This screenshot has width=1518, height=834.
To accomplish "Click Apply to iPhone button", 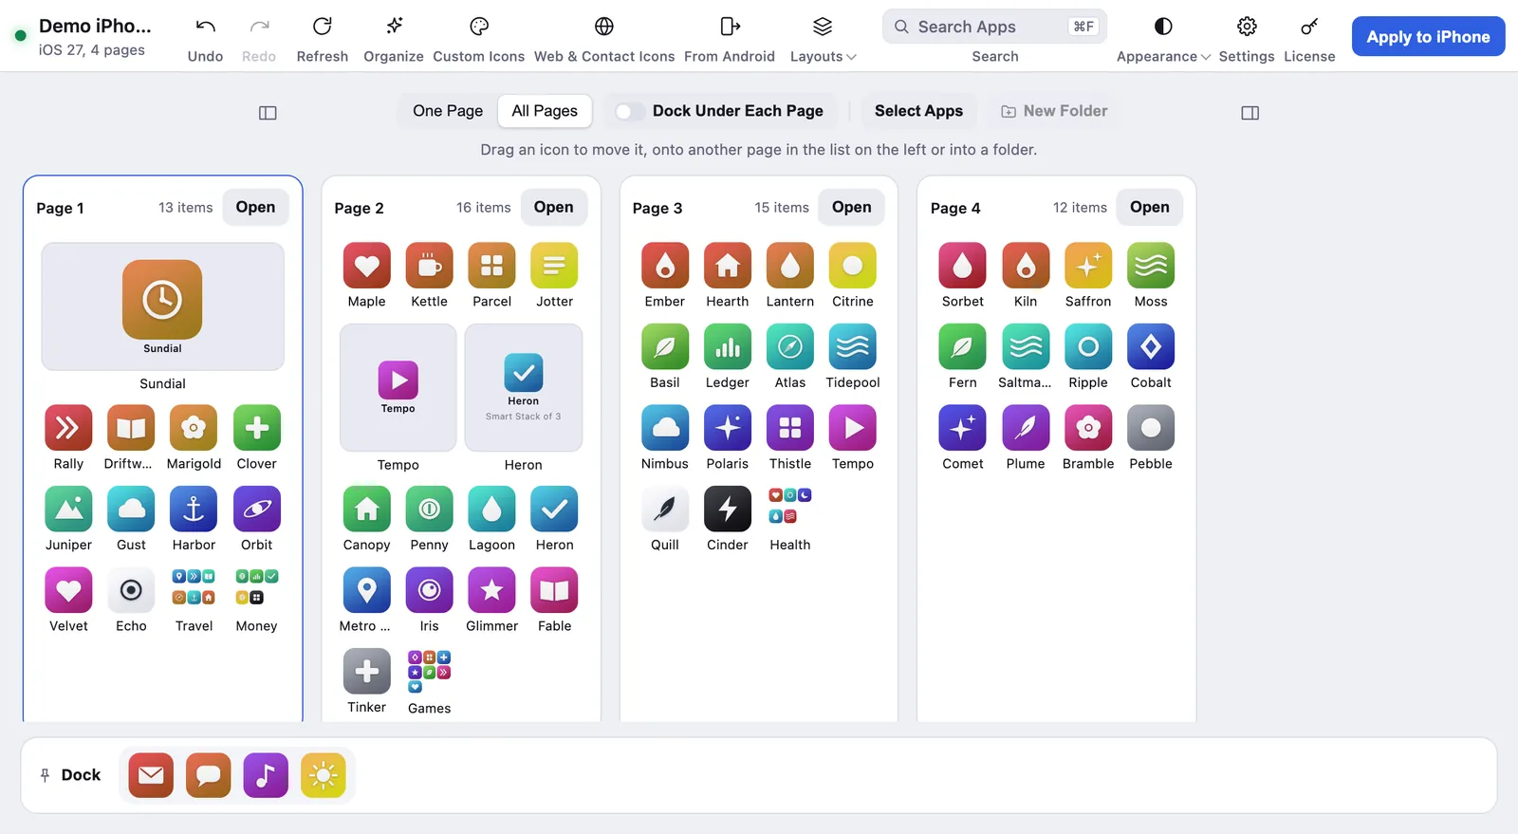I will [1428, 37].
